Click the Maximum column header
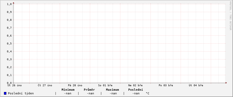The image size is (233, 97). click(x=112, y=90)
